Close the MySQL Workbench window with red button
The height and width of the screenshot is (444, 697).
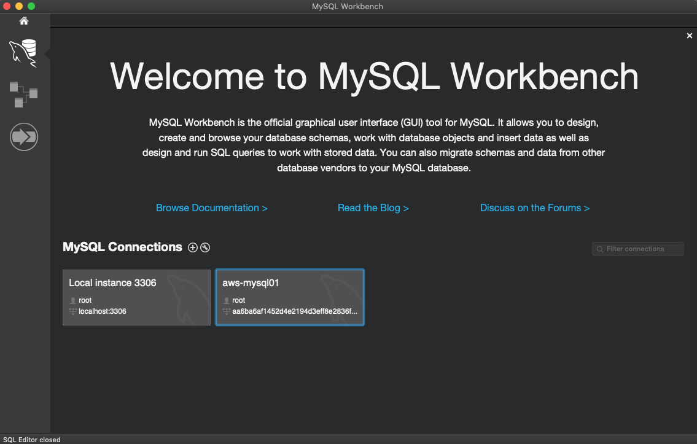tap(7, 6)
